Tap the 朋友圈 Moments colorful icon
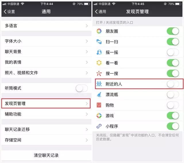 [99, 31]
